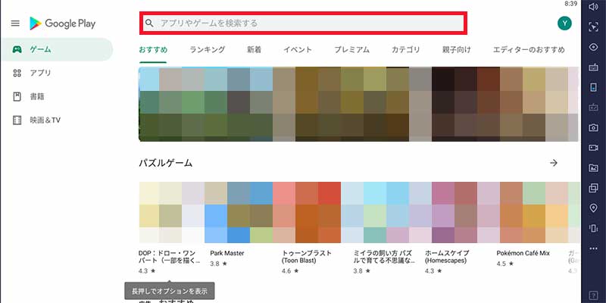Click the 4.6 star rating under Toon Blast
The image size is (606, 303).
pyautogui.click(x=290, y=271)
